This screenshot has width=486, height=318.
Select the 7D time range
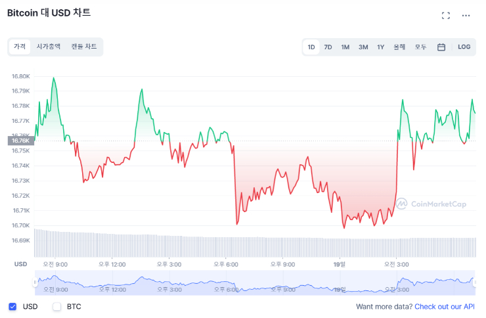pyautogui.click(x=328, y=47)
